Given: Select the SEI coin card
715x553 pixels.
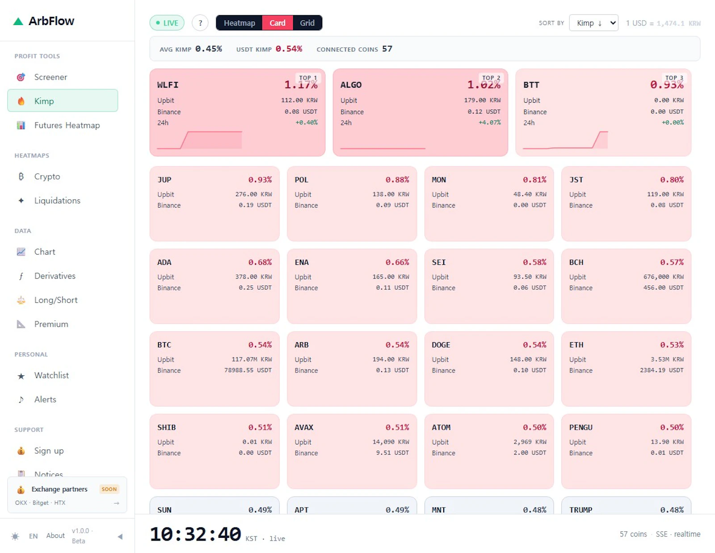Looking at the screenshot, I should pos(489,286).
